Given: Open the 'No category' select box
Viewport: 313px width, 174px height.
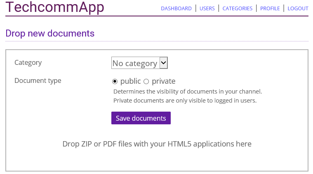Looking at the screenshot, I should tap(135, 63).
